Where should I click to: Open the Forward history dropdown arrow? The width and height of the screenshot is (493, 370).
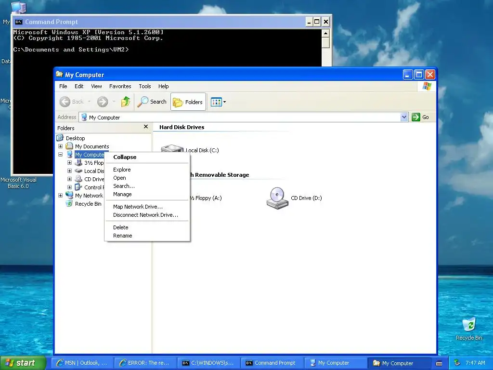114,102
